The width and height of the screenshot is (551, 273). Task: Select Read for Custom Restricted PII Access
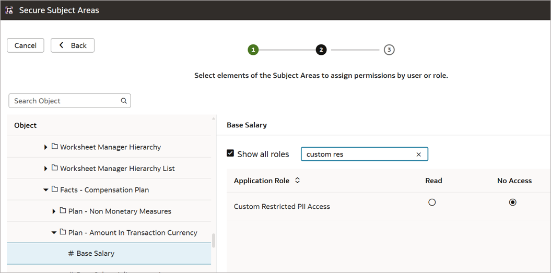coord(432,203)
